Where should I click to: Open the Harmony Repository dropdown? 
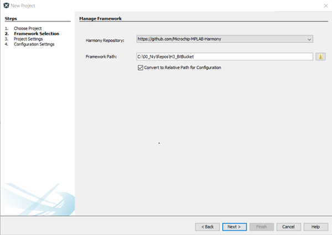(x=225, y=39)
